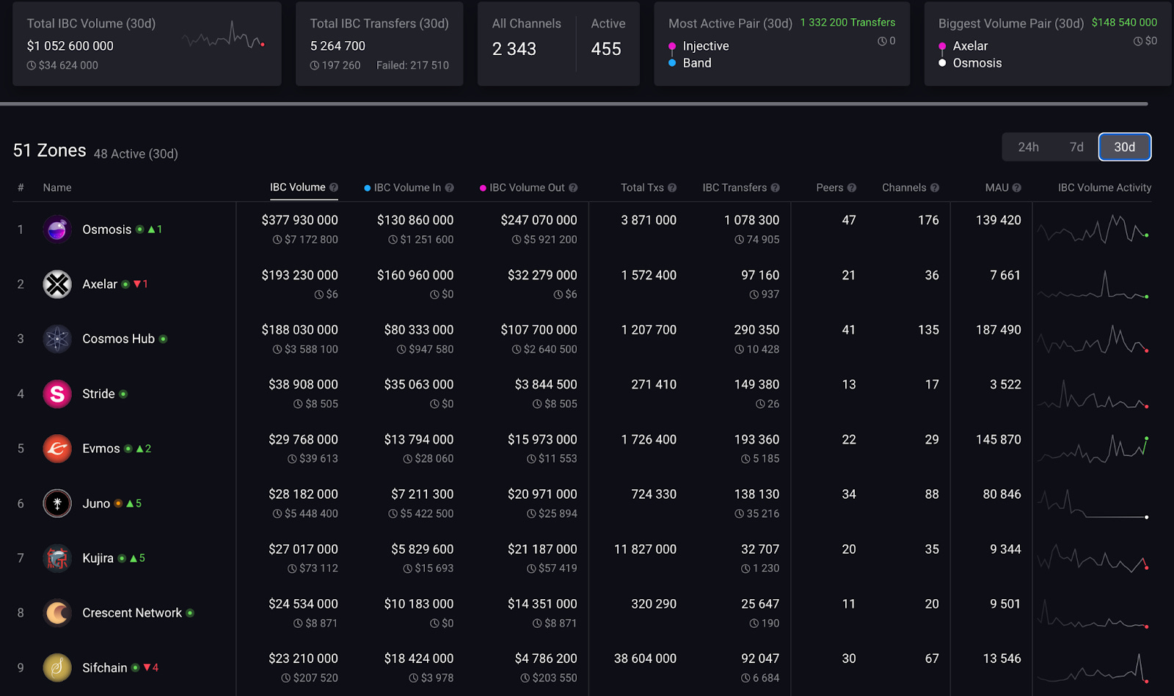Image resolution: width=1174 pixels, height=696 pixels.
Task: Click the Evmos IBC Volume Activity chart
Action: 1093,448
